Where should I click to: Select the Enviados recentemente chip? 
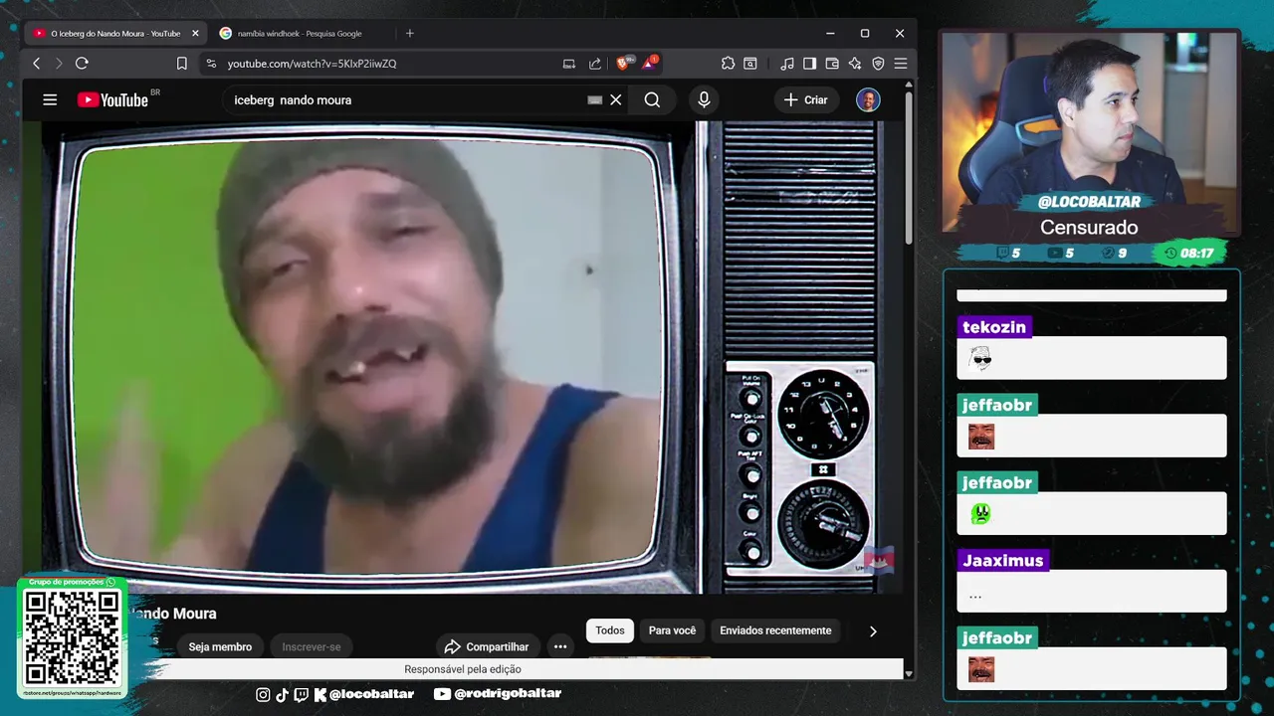[x=775, y=630]
